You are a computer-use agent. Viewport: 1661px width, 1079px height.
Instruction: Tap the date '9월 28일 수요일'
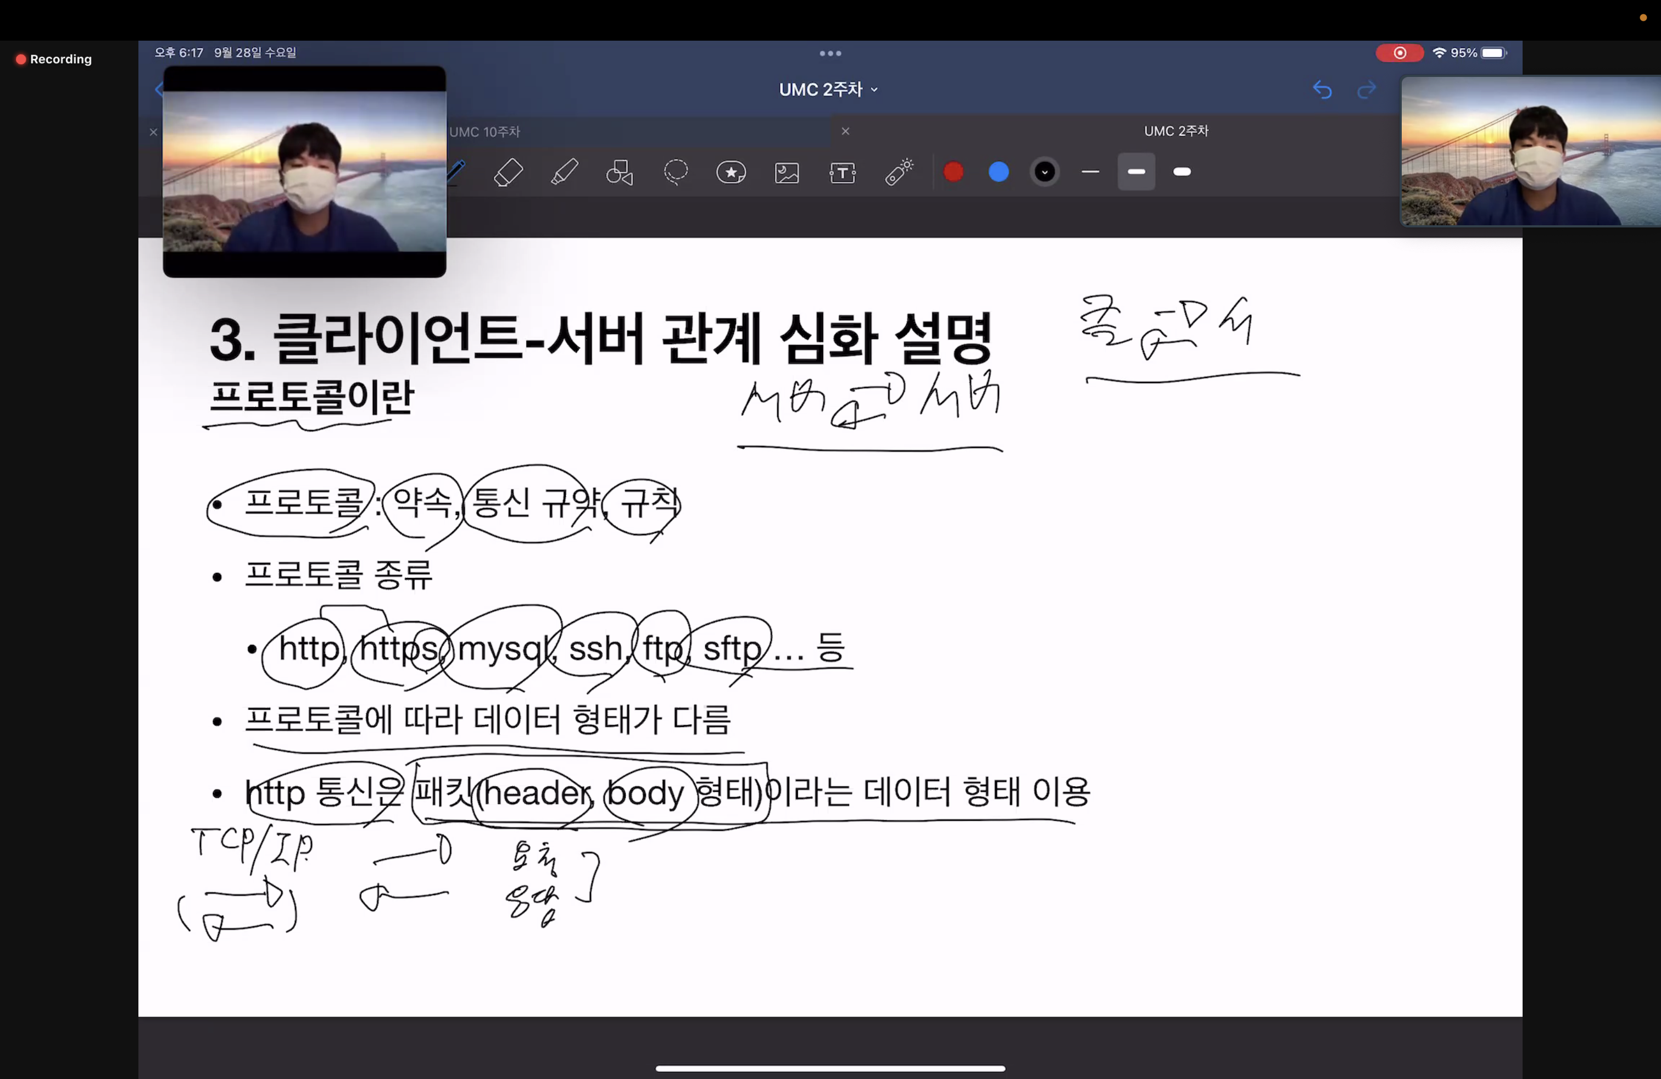[x=255, y=52]
